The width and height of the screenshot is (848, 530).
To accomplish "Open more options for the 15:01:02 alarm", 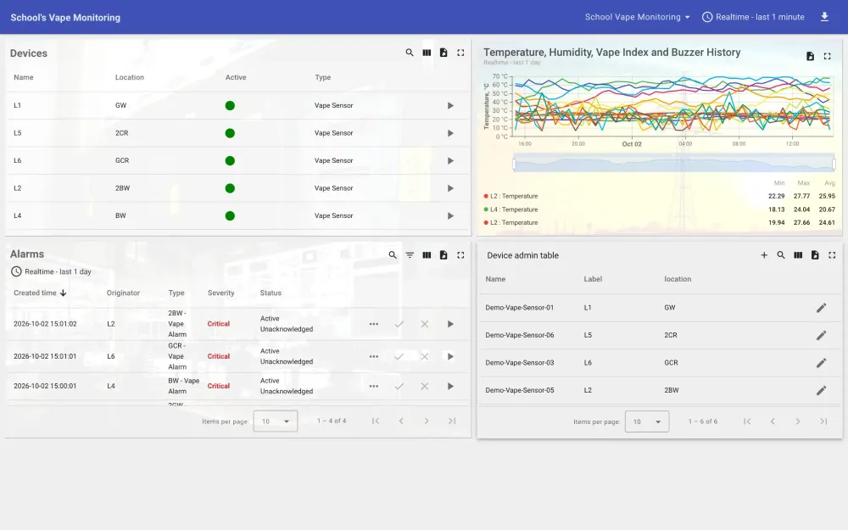I will click(x=374, y=324).
